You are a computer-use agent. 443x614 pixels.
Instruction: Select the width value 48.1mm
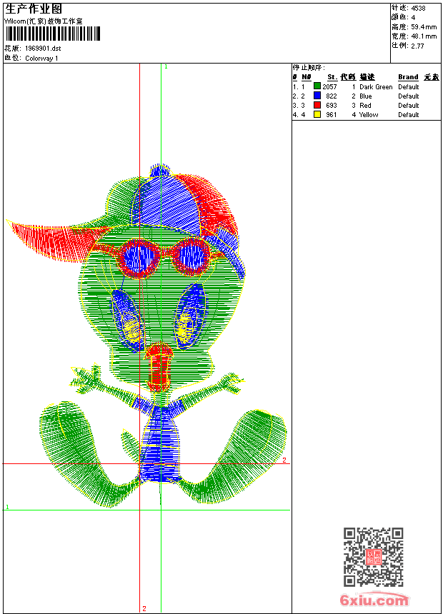click(x=424, y=36)
